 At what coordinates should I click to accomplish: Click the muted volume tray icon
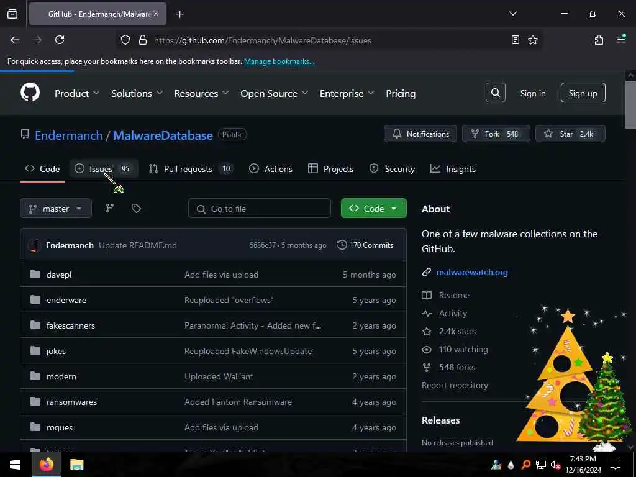click(555, 465)
